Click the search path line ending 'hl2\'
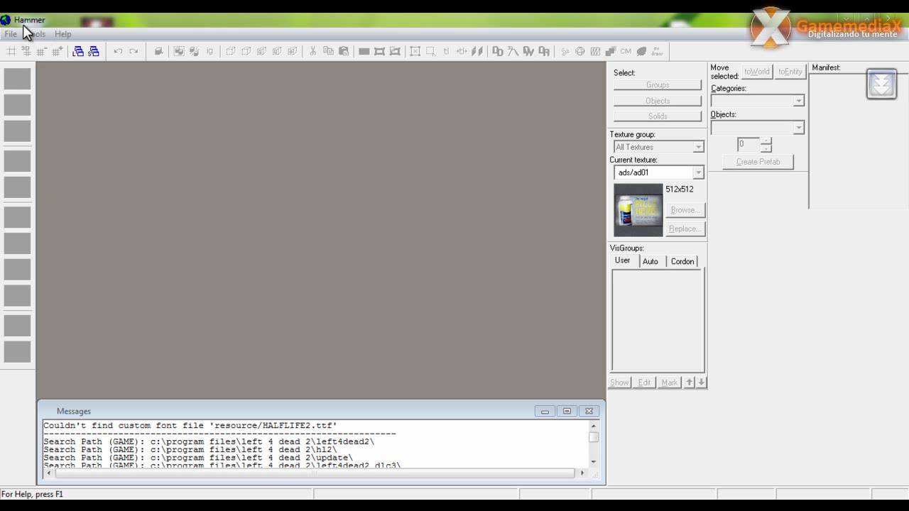Screen dimensions: 909x511 (190, 449)
